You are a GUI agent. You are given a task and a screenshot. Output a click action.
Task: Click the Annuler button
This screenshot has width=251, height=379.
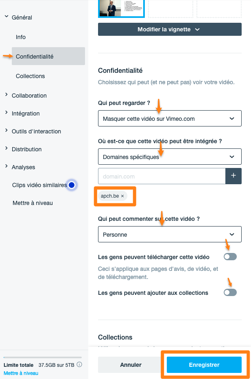click(131, 365)
